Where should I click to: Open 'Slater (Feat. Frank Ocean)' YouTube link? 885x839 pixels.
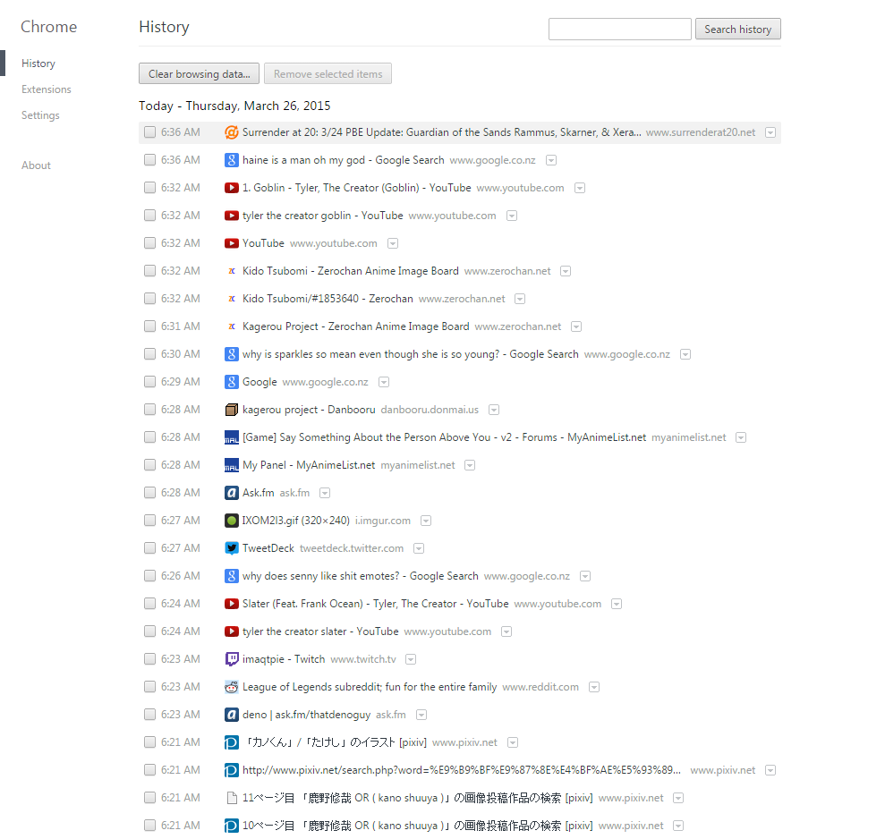click(375, 604)
